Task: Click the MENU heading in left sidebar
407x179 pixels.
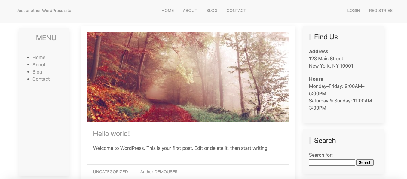Action: pos(46,38)
